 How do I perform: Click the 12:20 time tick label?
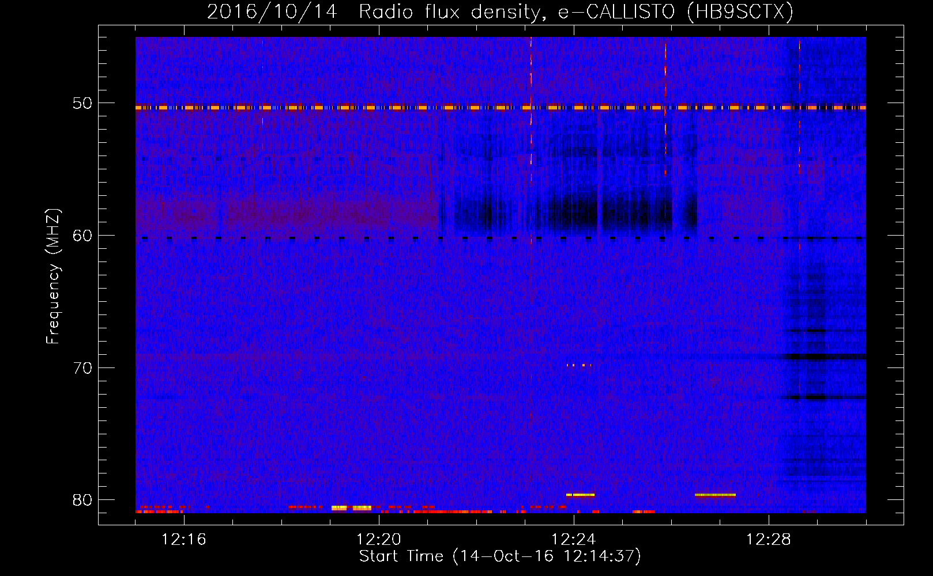(379, 540)
